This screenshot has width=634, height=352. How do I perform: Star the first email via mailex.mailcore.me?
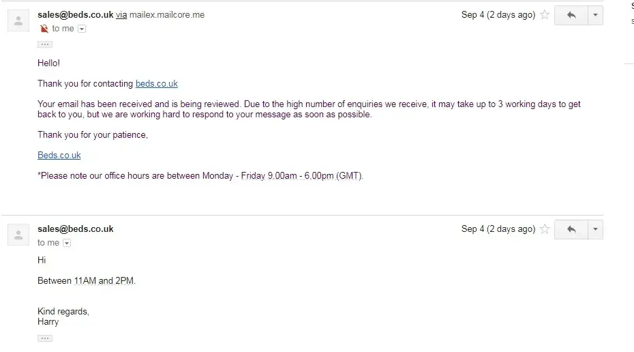(545, 15)
